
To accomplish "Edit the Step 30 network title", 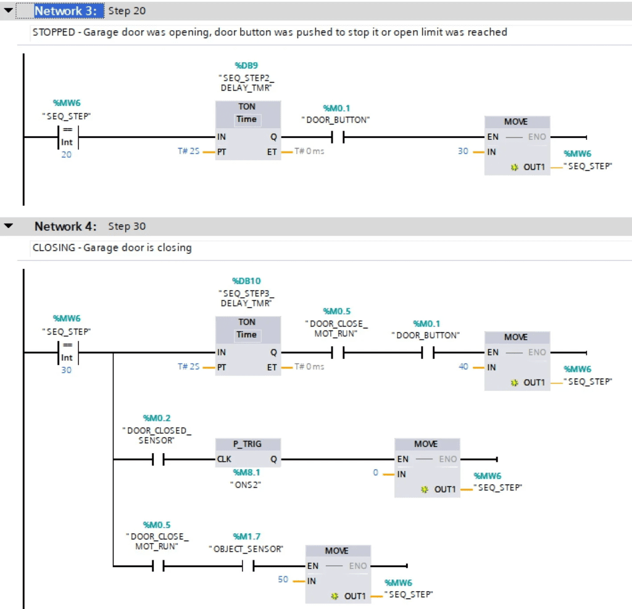I will tap(127, 226).
